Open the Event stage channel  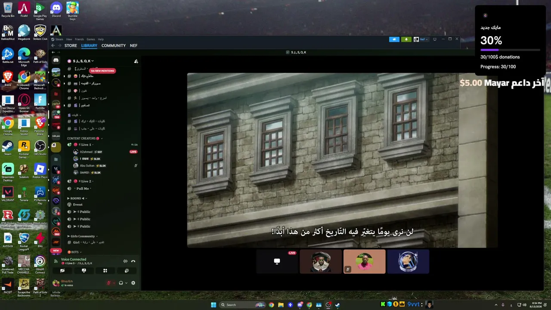(x=102, y=205)
